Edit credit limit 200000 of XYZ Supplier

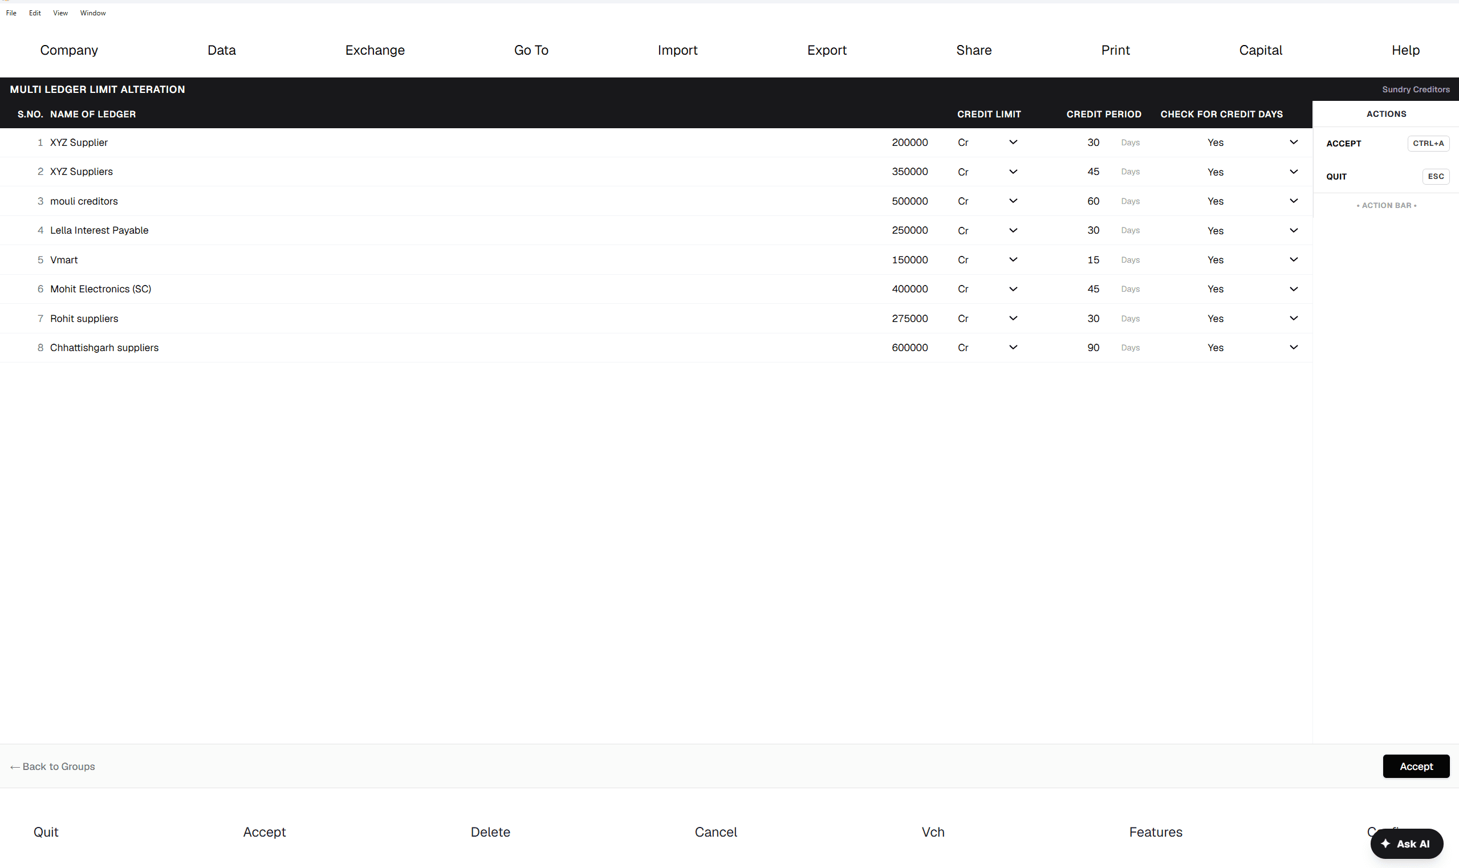coord(910,142)
